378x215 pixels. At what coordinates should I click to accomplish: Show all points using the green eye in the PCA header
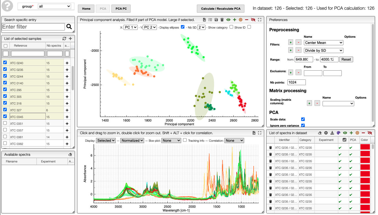228,20
